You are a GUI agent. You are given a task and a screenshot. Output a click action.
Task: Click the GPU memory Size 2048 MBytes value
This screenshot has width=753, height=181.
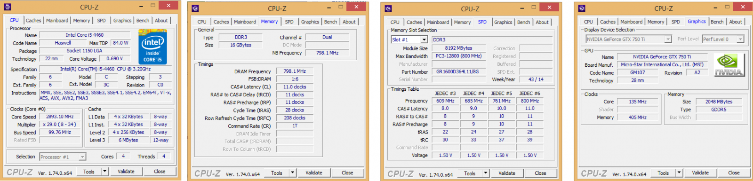719,102
